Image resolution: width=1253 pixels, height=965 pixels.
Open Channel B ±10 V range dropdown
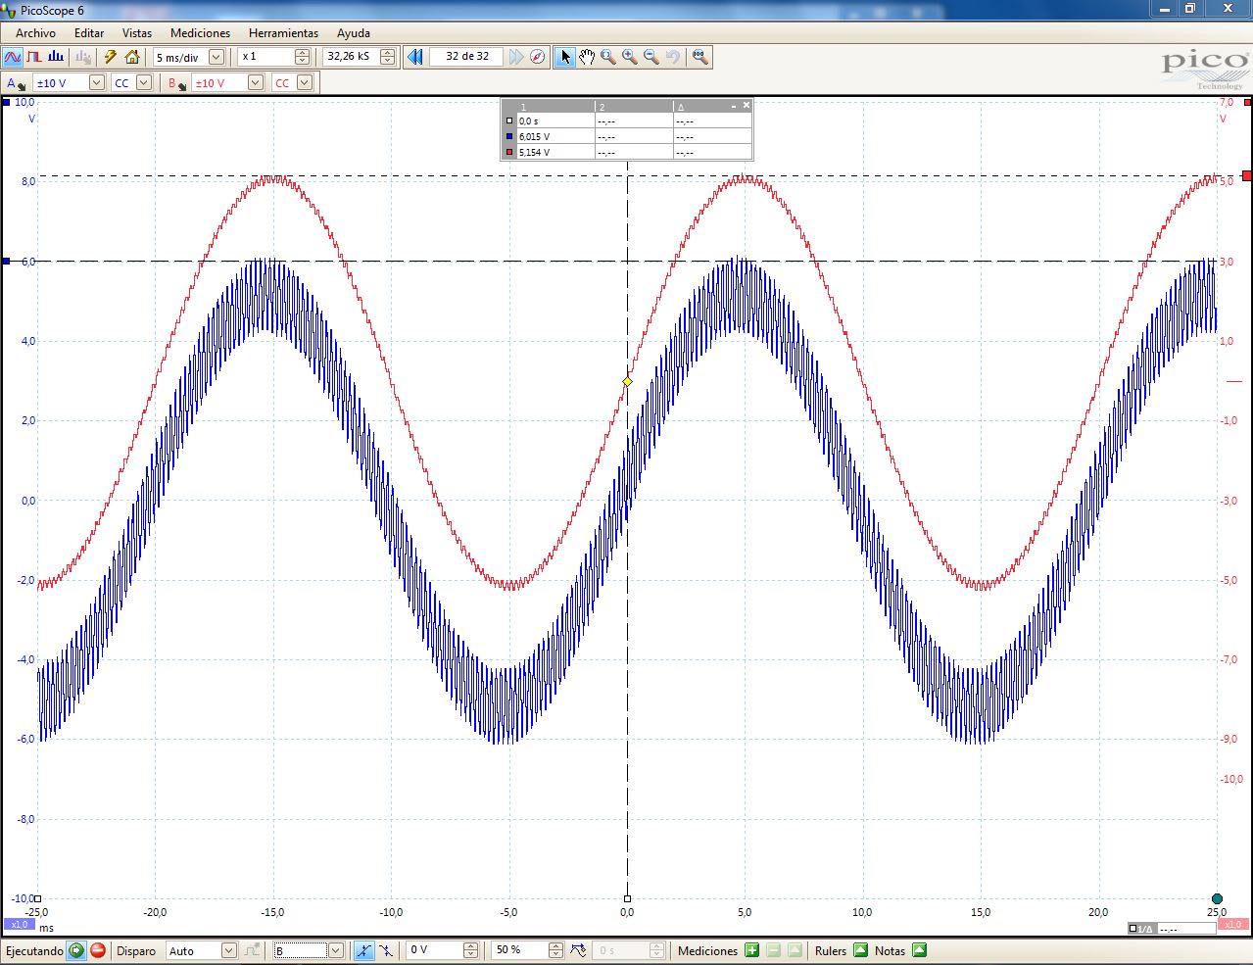tap(255, 83)
